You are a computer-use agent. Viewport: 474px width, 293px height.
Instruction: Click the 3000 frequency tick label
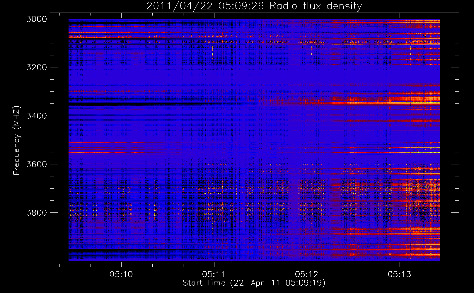(37, 19)
